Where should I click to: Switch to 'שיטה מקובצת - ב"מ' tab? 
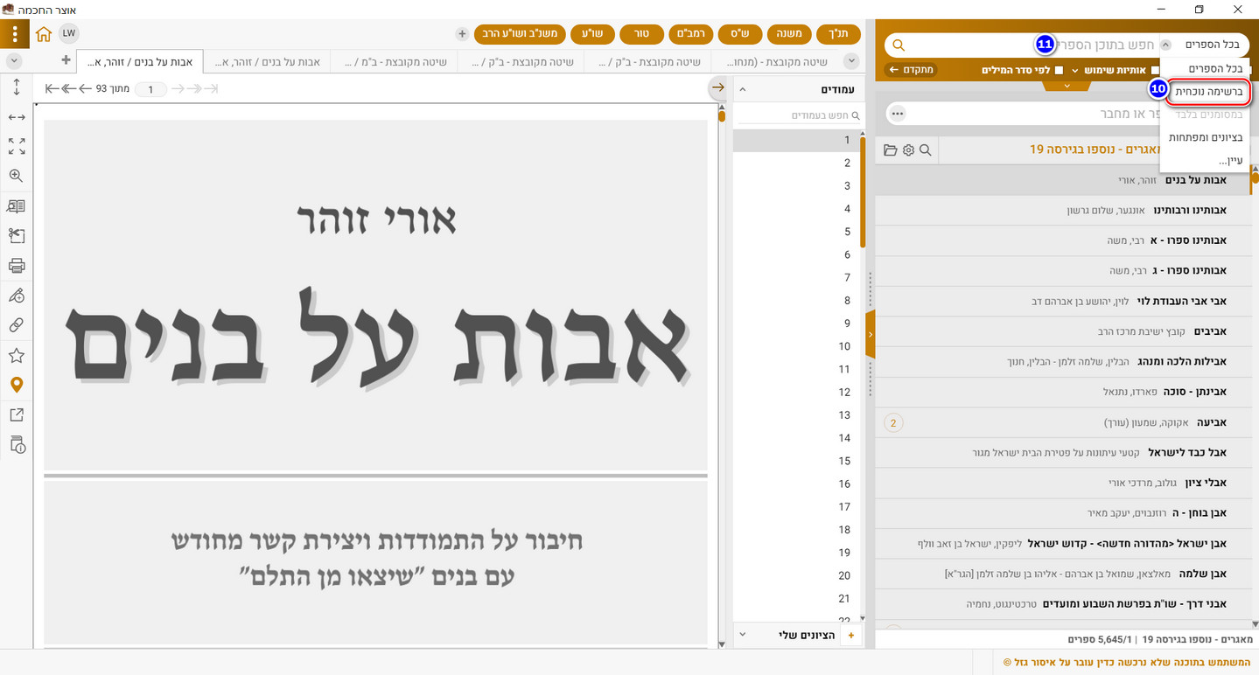pyautogui.click(x=395, y=61)
